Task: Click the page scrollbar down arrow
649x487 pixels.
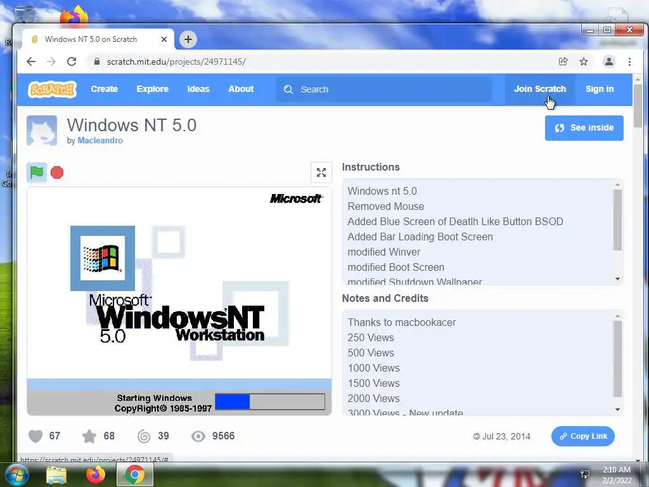Action: (x=638, y=459)
